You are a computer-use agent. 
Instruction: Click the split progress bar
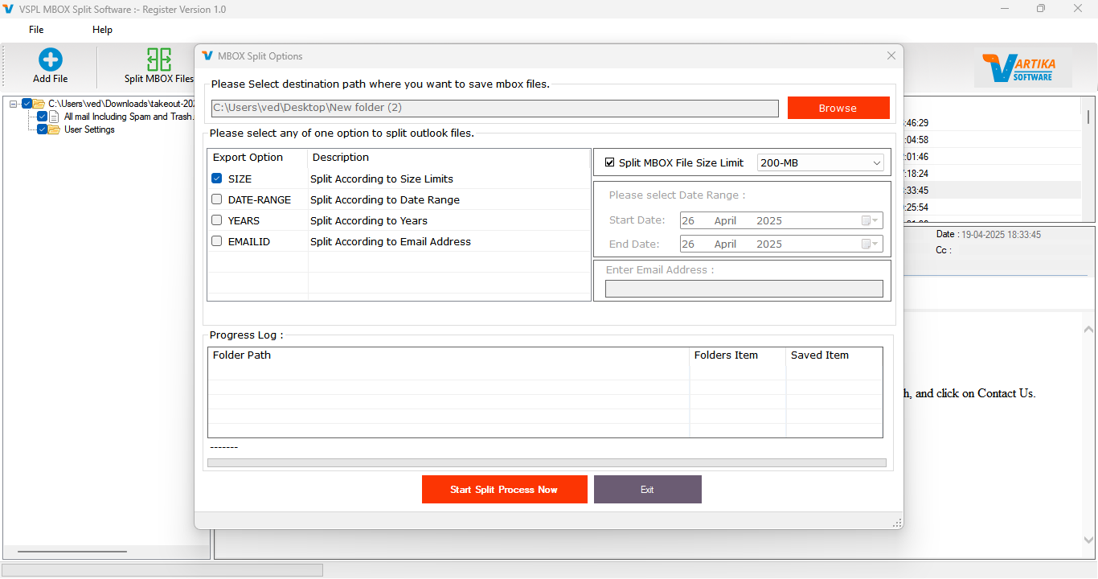[x=547, y=463]
